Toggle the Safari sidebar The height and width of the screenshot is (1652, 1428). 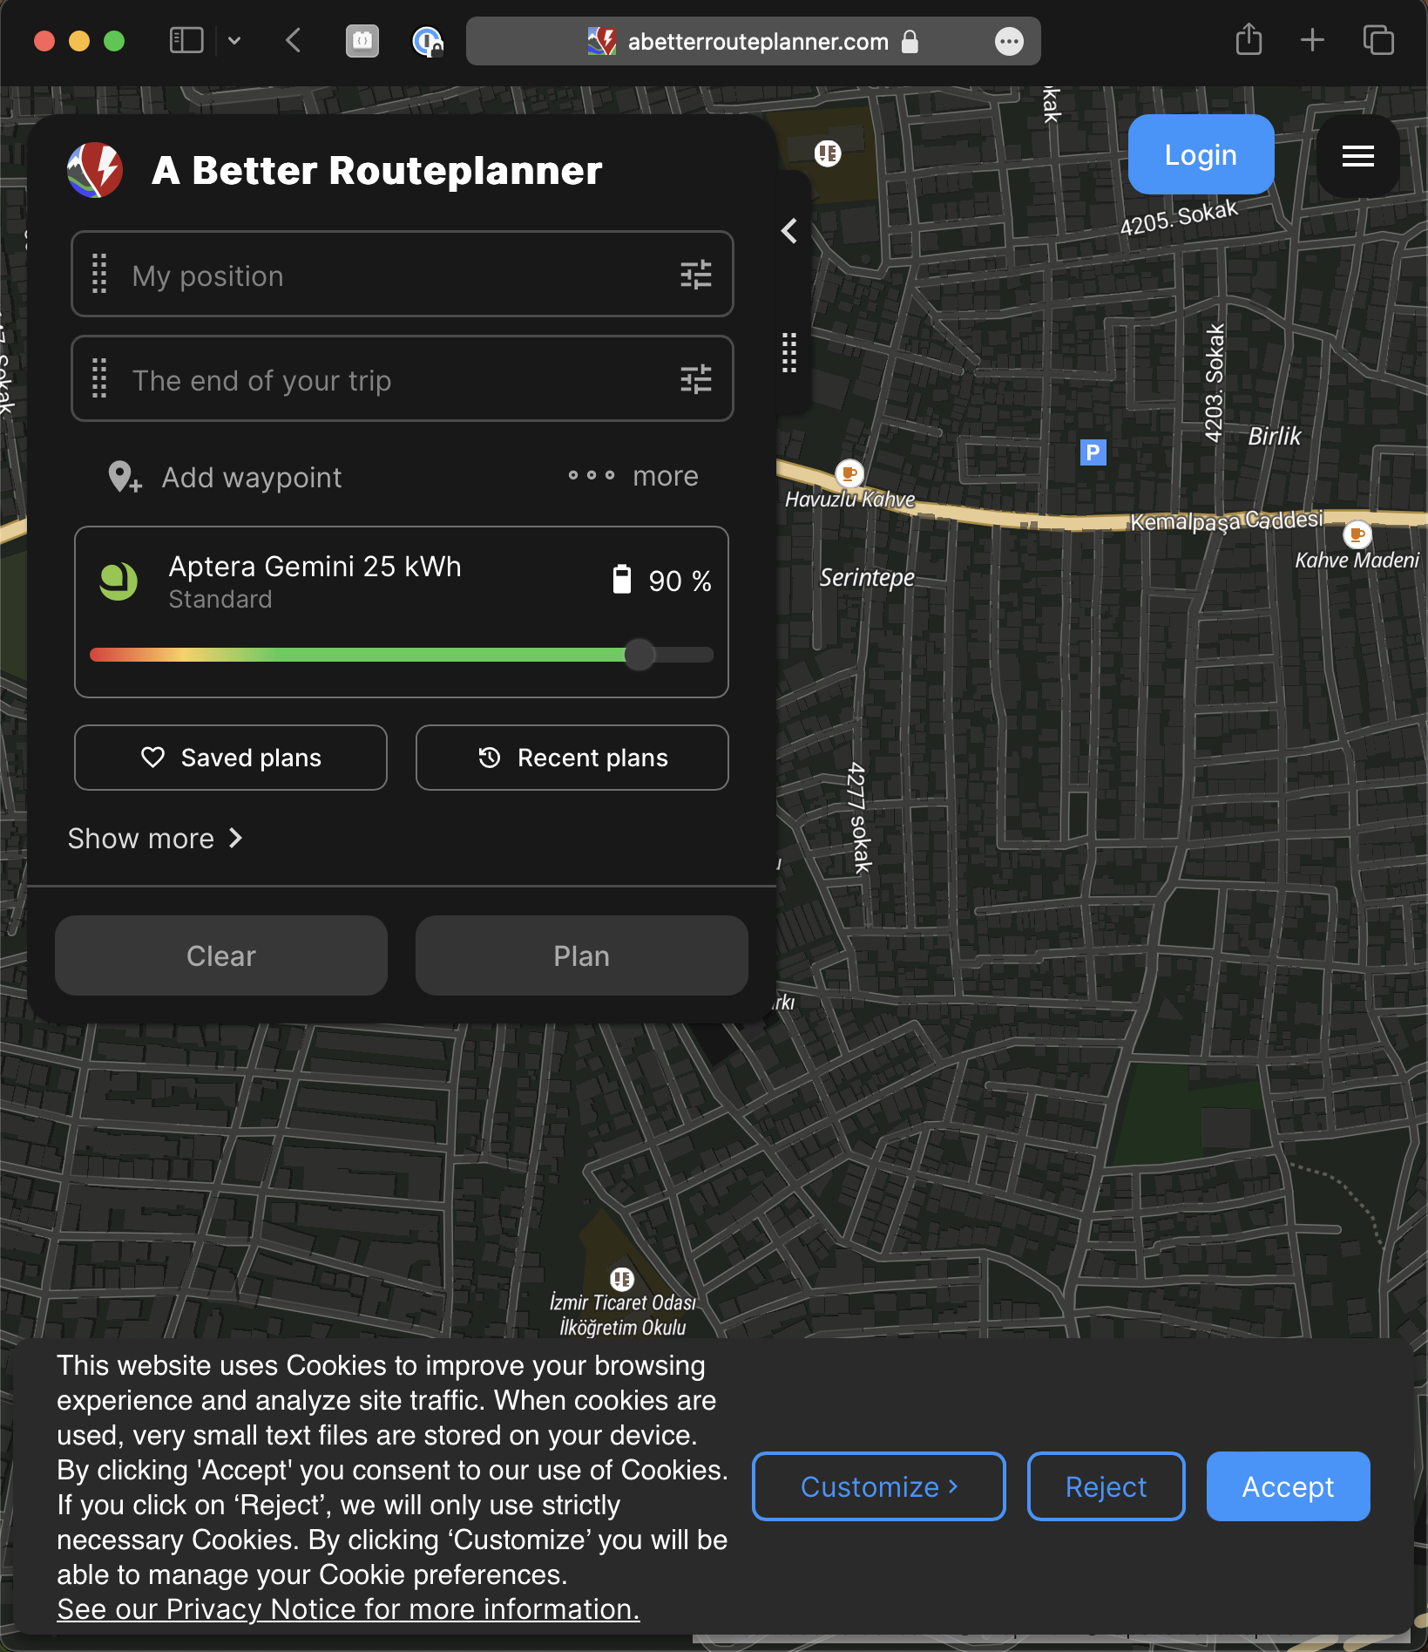(186, 40)
